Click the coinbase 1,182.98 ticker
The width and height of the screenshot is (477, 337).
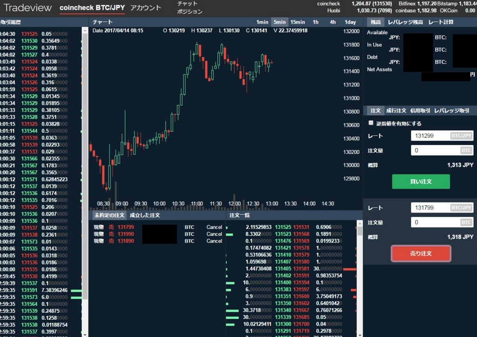click(x=416, y=11)
